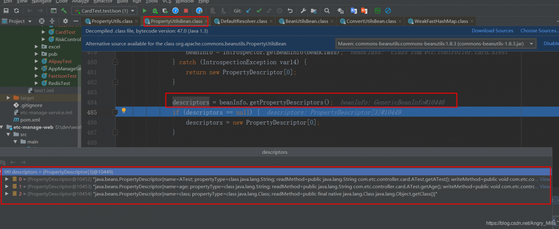Open Project panel gear options
Screen dimensions: 559x229
coord(66,21)
